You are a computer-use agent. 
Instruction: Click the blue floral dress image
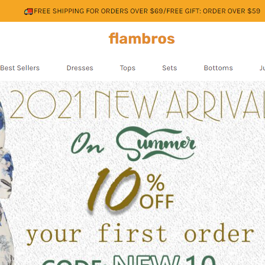click(7, 183)
